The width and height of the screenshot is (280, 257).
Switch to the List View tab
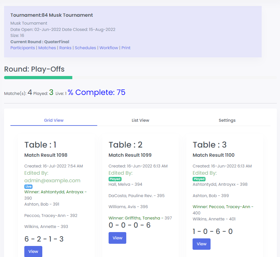tap(140, 120)
